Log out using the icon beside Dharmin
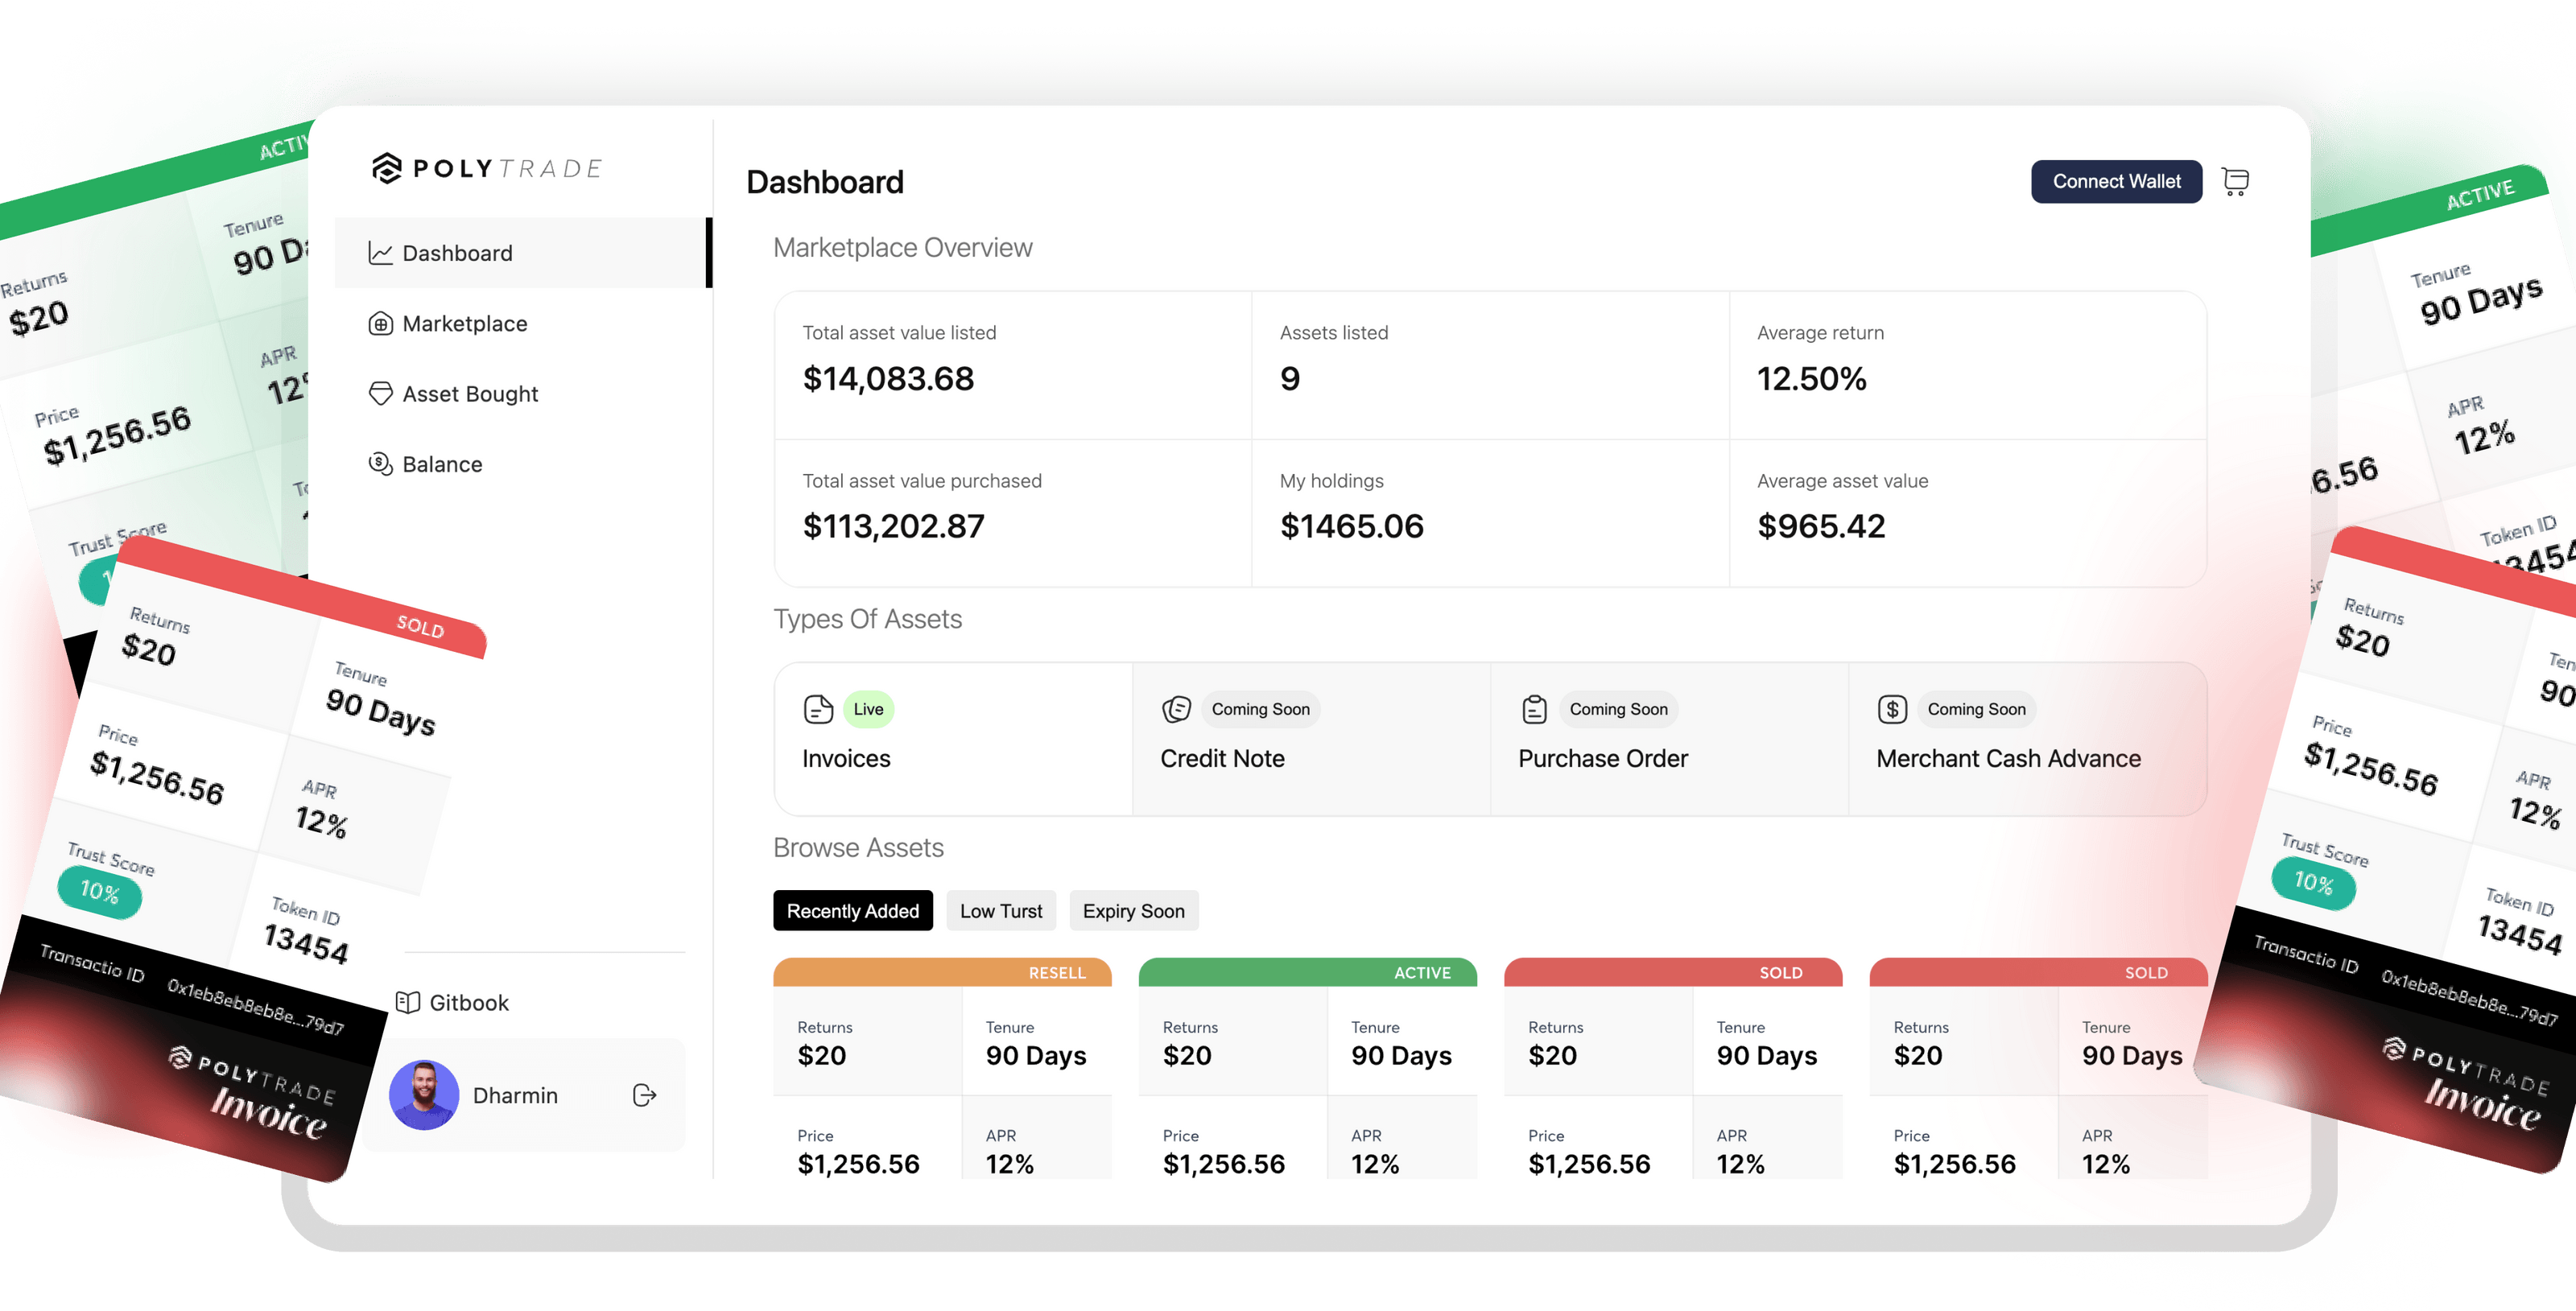The height and width of the screenshot is (1311, 2576). point(643,1095)
